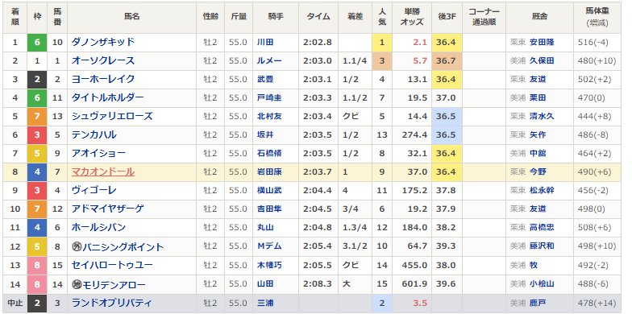Open jockey ルメー profile
Viewport: 632px width, 314px height.
[x=269, y=61]
